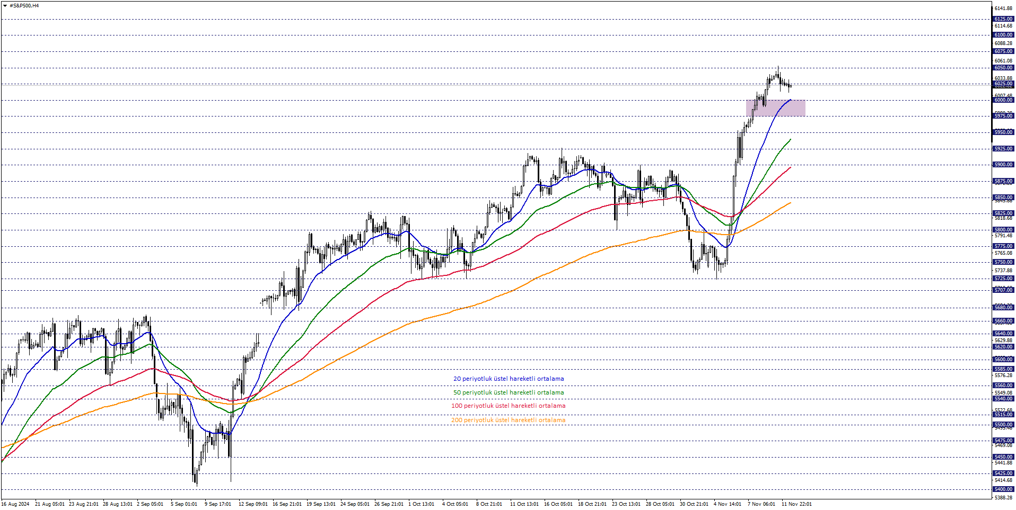Image resolution: width=1016 pixels, height=510 pixels.
Task: Click the 5560.00 price level label
Action: tap(1003, 386)
